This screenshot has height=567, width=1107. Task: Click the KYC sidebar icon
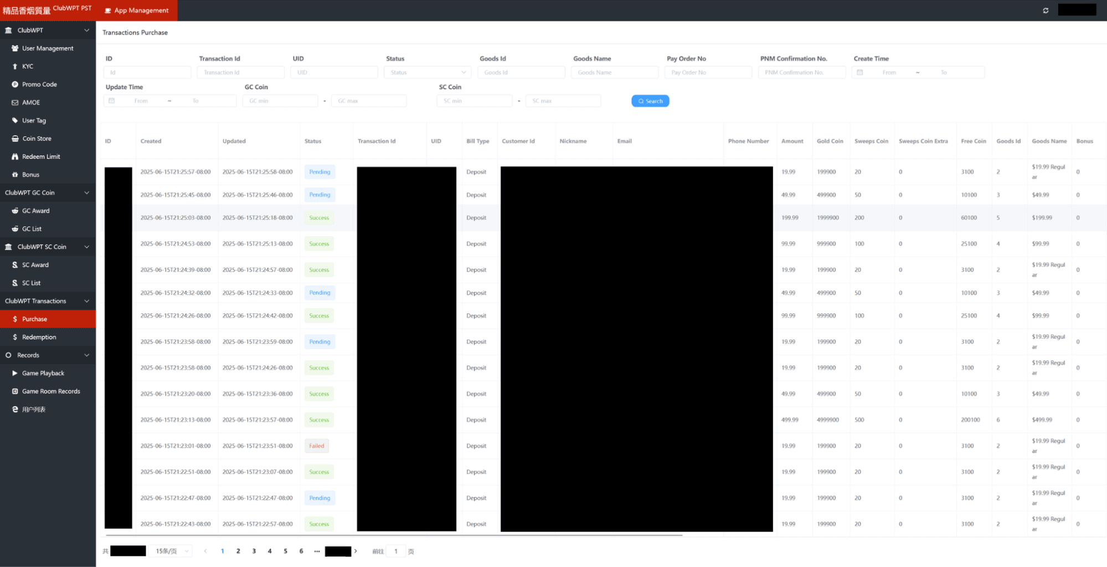click(x=15, y=67)
